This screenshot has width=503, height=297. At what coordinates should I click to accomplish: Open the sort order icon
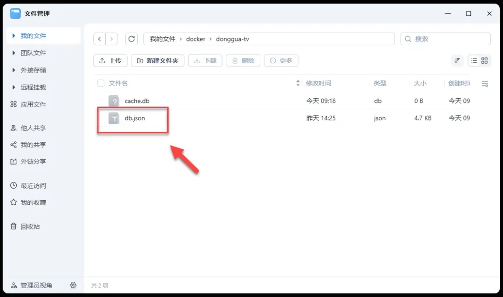(x=457, y=61)
